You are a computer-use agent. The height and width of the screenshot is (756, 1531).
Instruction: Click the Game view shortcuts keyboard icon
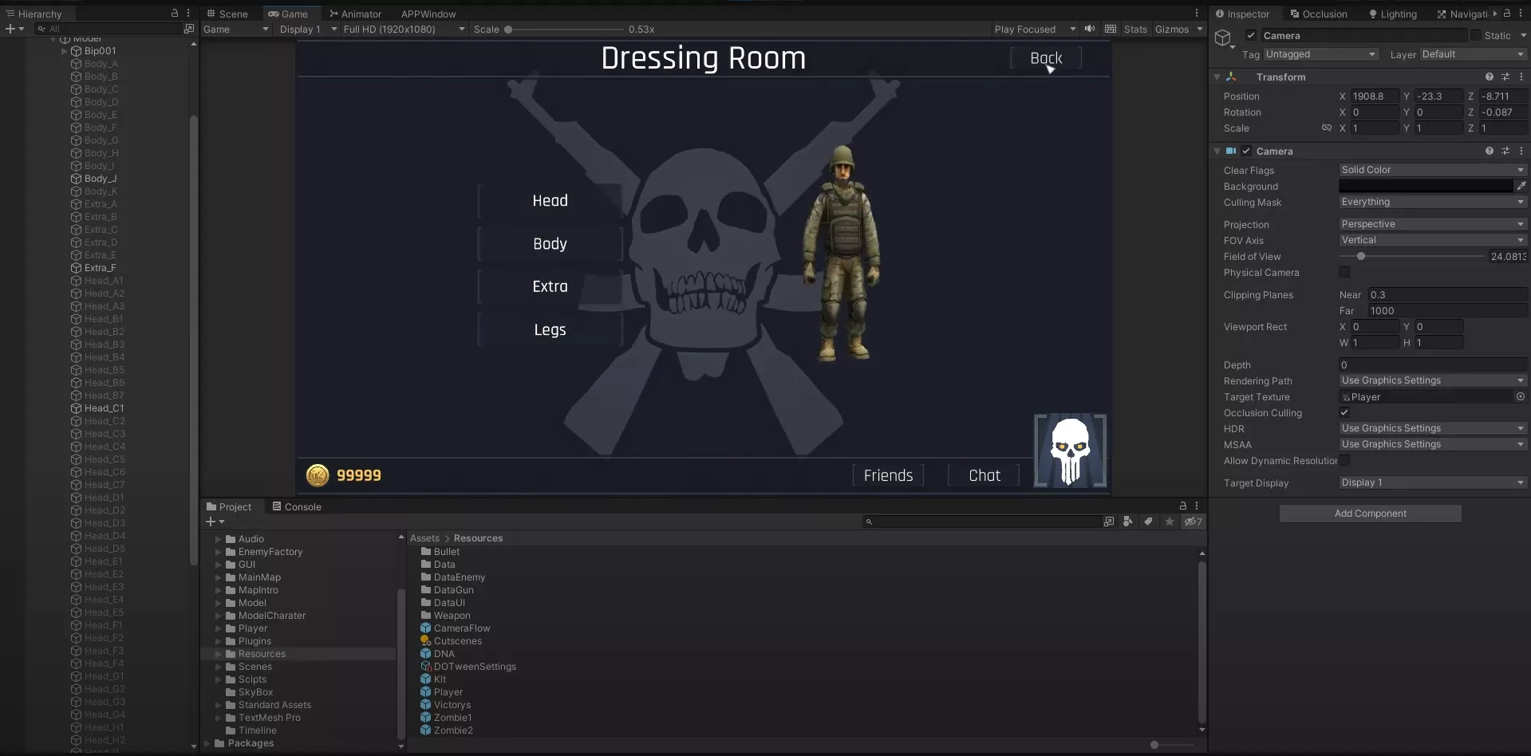pos(1111,29)
